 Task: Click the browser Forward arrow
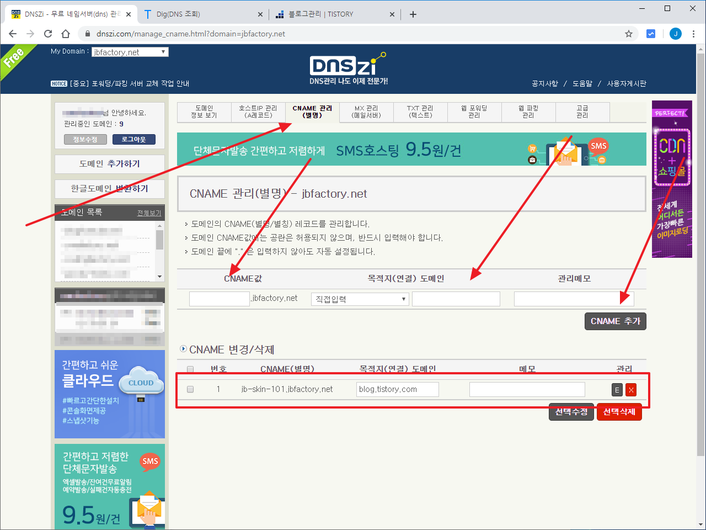[x=30, y=34]
